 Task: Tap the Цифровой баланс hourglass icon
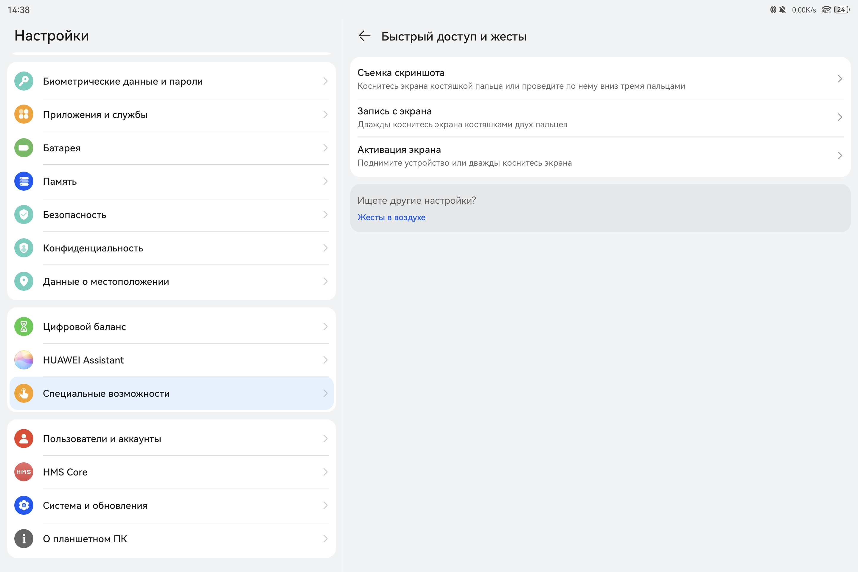tap(24, 327)
